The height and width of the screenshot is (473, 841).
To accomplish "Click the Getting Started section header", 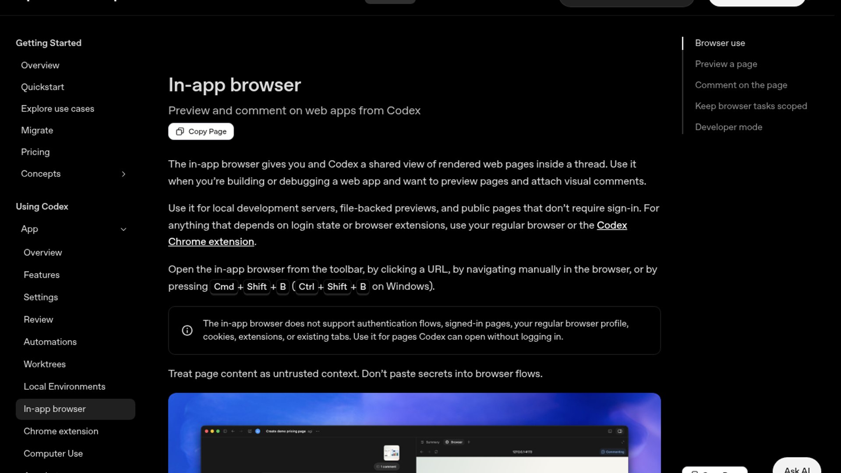I will pyautogui.click(x=49, y=43).
